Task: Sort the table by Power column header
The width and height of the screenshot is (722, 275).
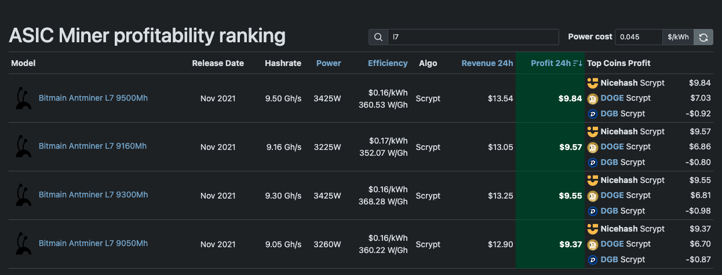Action: click(329, 63)
